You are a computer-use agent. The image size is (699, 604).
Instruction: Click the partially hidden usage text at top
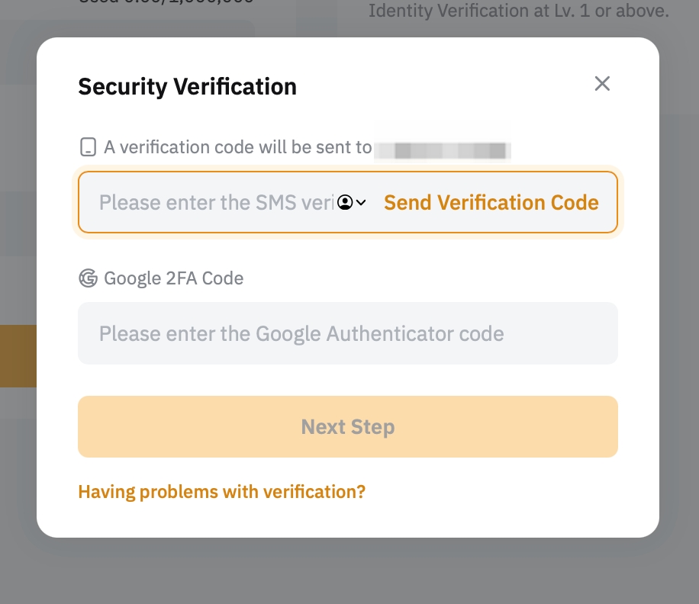(x=168, y=3)
